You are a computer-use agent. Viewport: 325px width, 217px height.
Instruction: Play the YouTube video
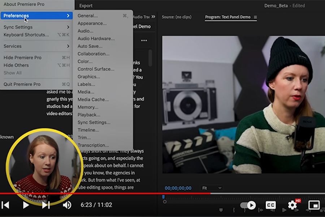(26, 205)
